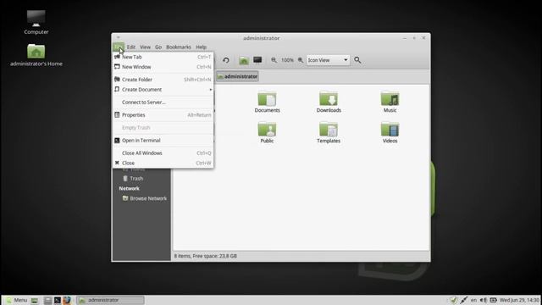
Task: Select Create Folder menu entry
Action: pos(163,80)
